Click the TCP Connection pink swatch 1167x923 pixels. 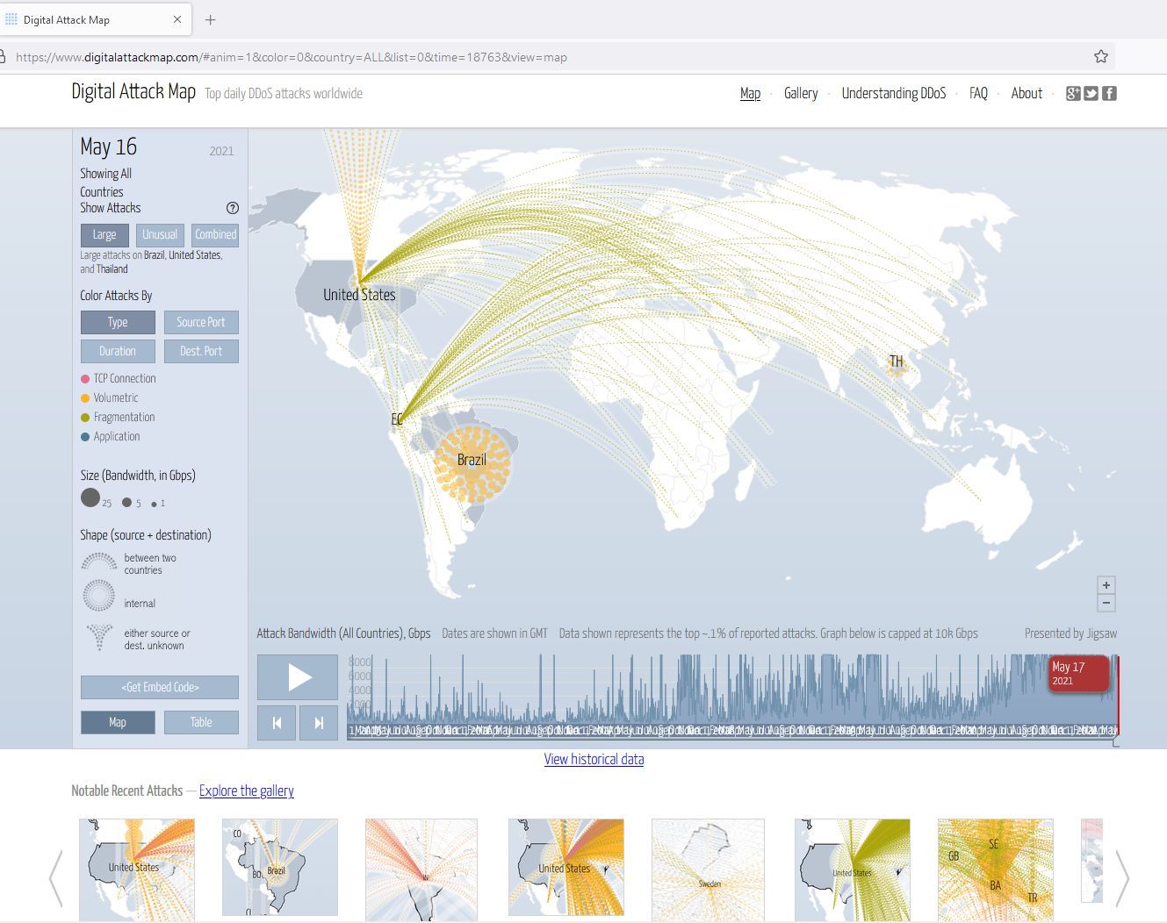[85, 379]
